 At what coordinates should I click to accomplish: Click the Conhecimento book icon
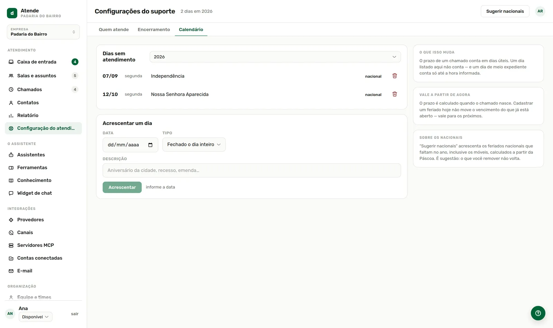click(x=11, y=180)
